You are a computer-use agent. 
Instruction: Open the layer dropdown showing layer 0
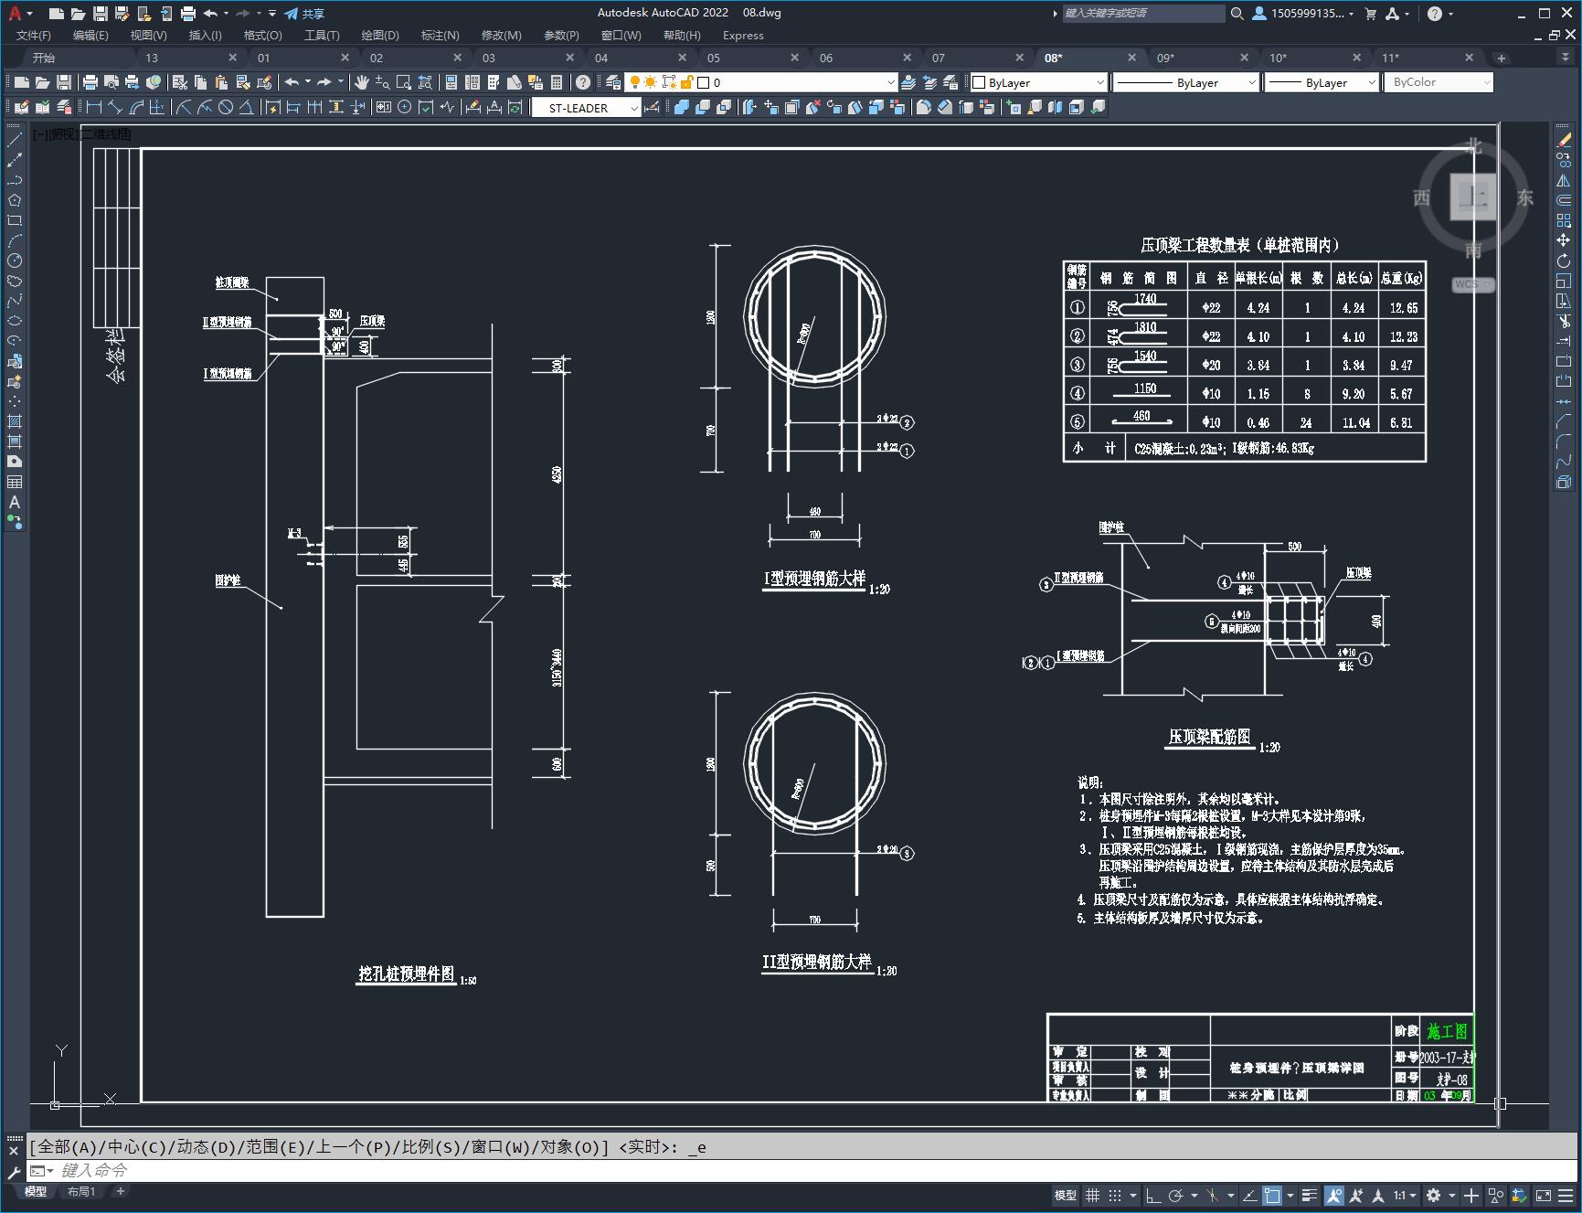click(x=761, y=82)
